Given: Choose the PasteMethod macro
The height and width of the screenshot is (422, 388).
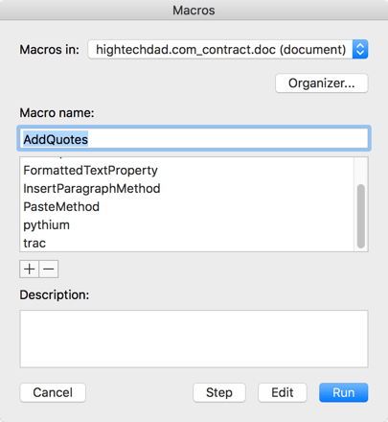Looking at the screenshot, I should click(x=187, y=207).
